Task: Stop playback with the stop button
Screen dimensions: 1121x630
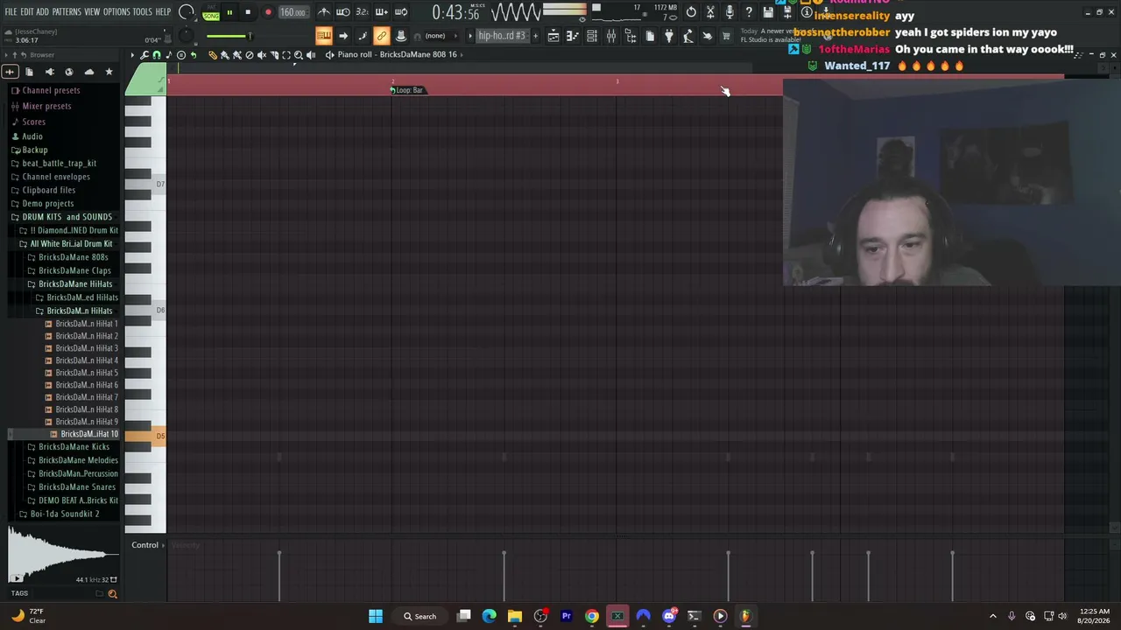Action: click(x=248, y=13)
